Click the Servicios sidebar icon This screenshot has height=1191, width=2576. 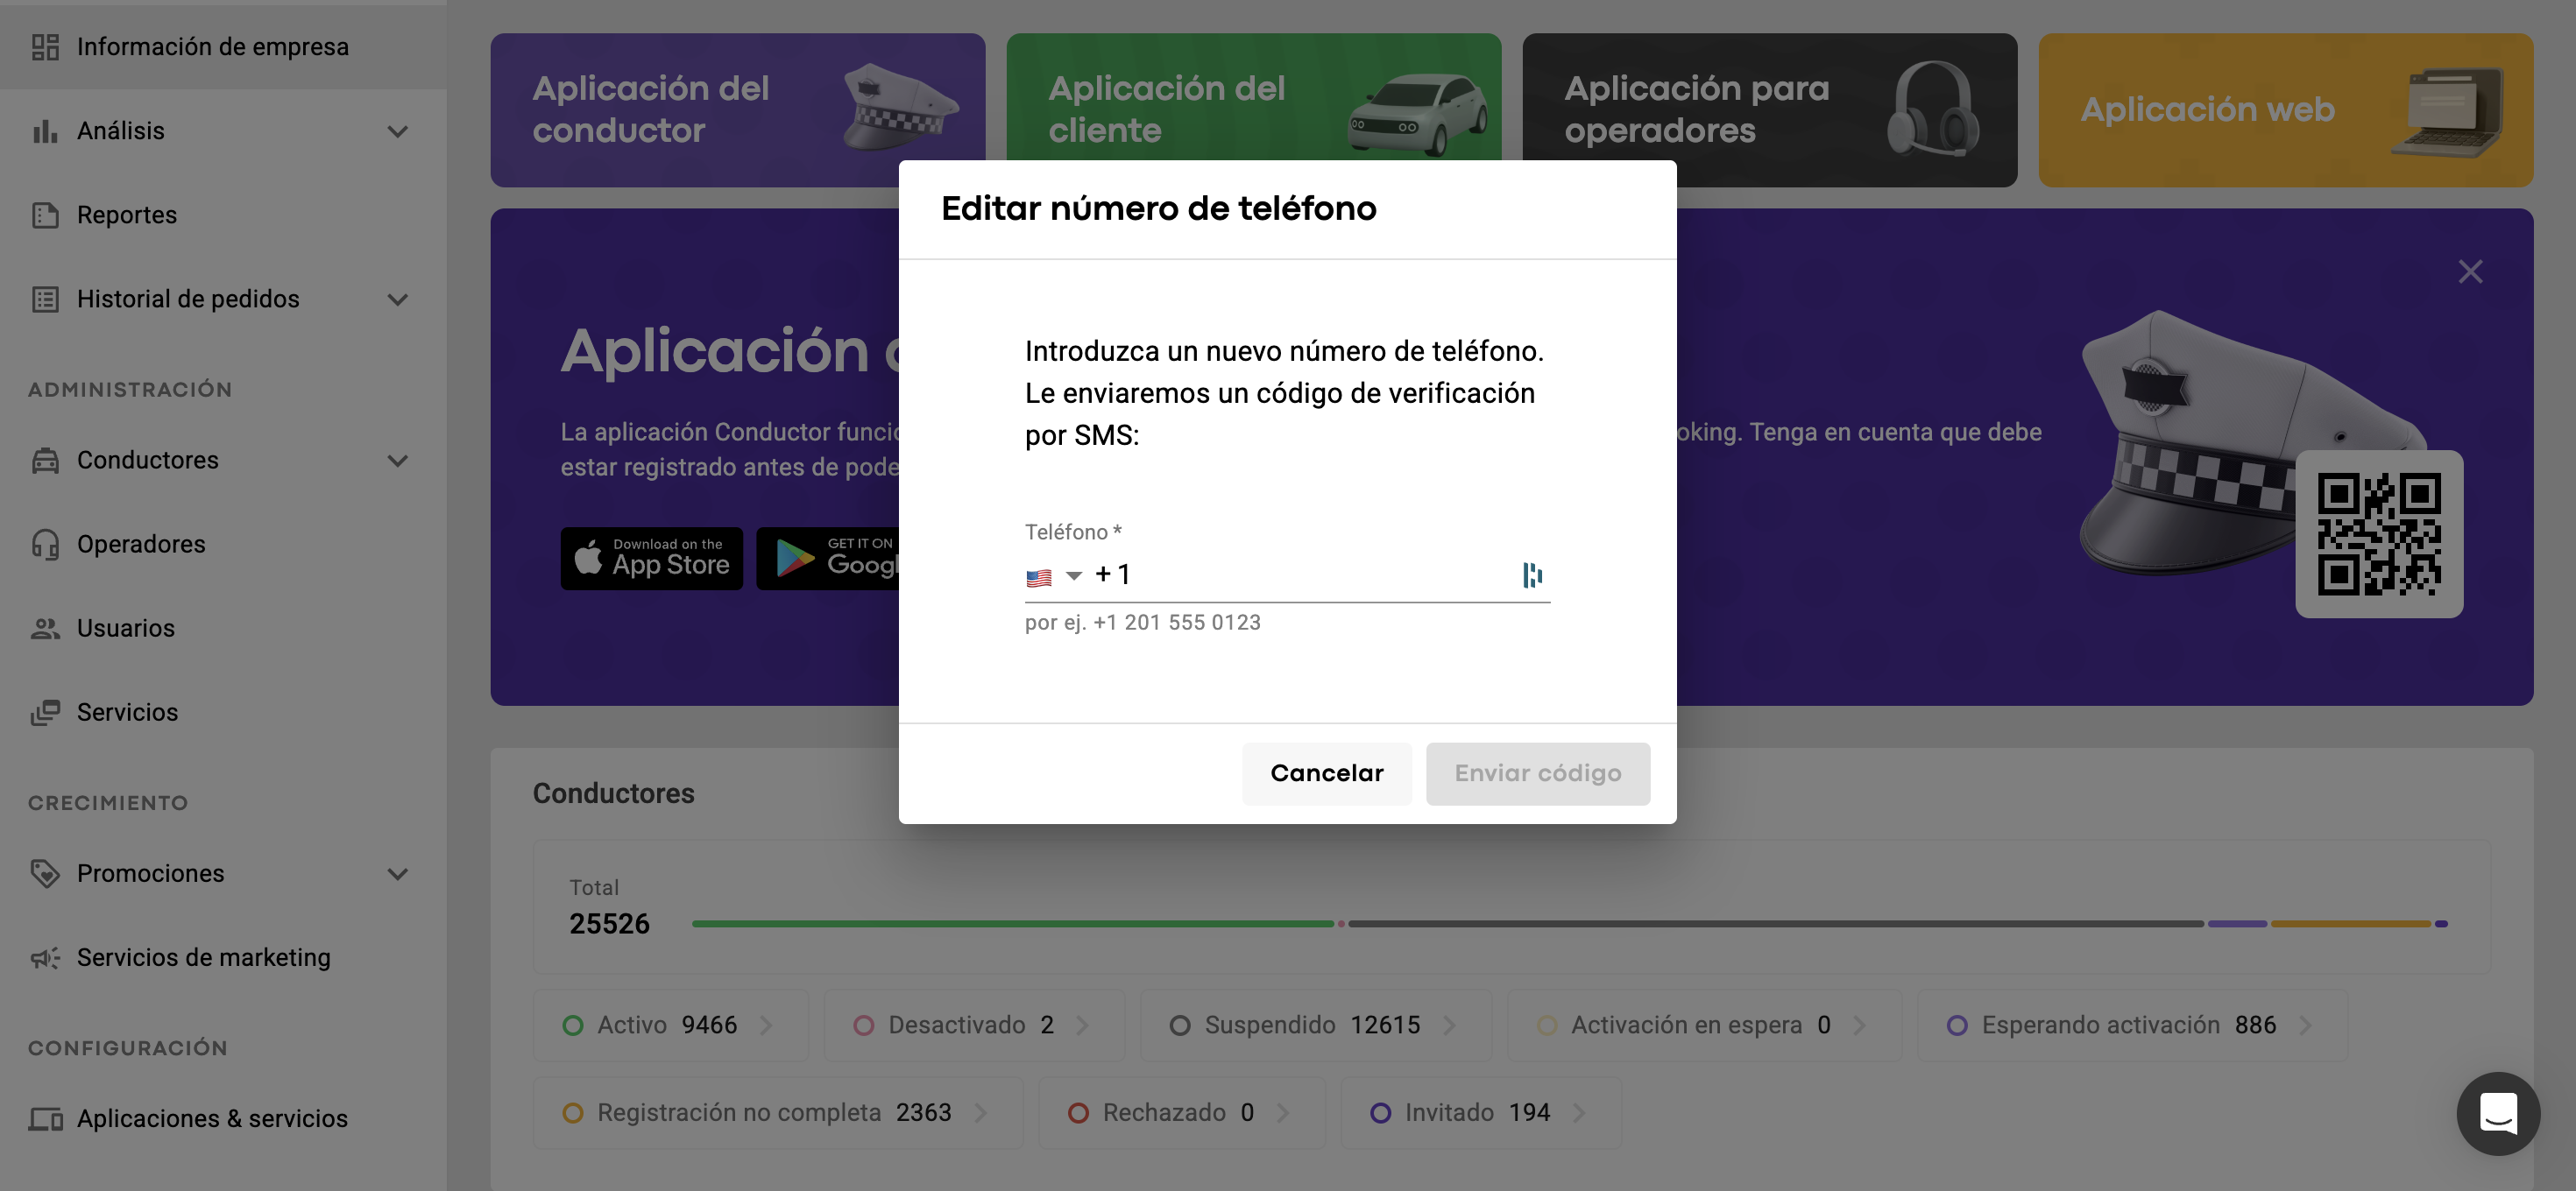tap(45, 712)
